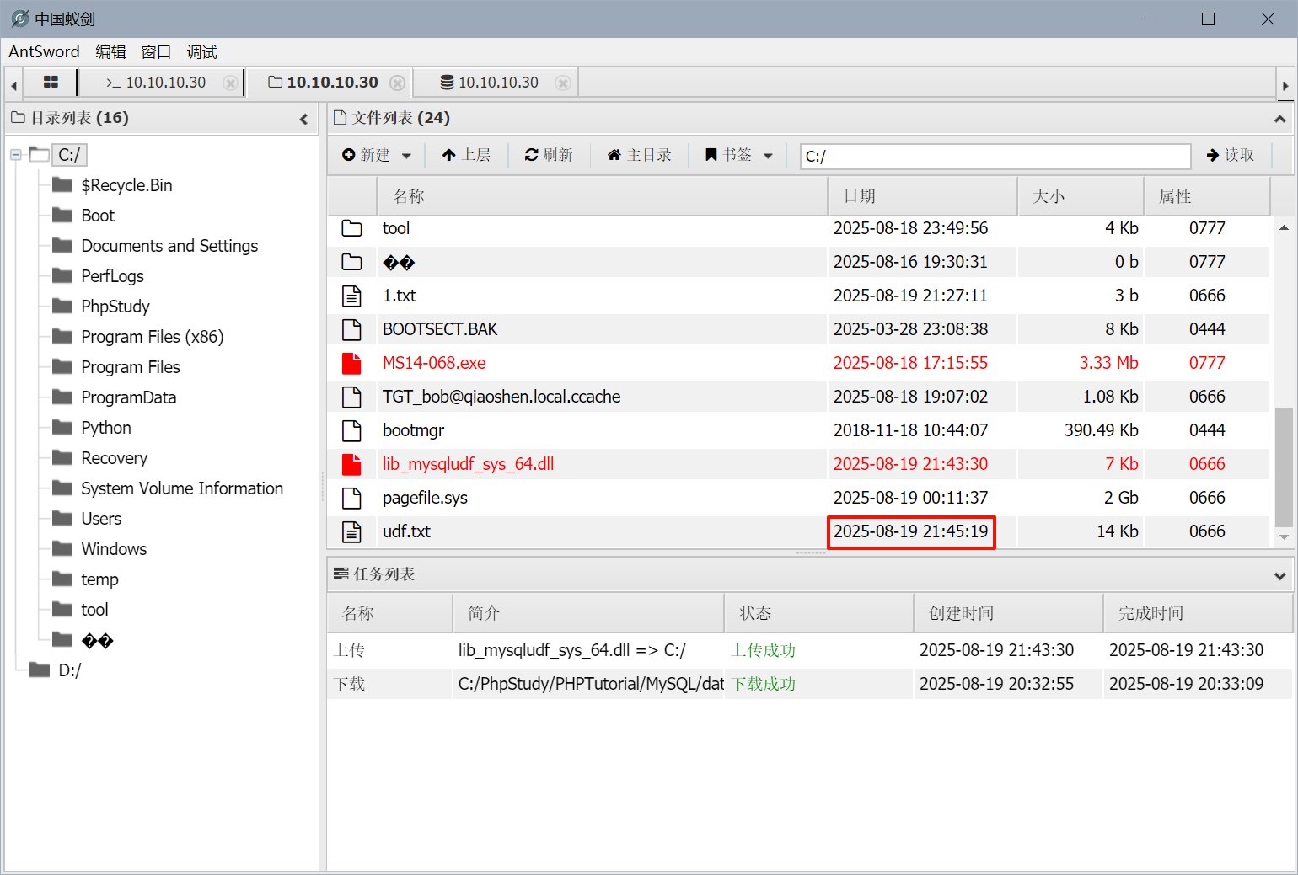1298x875 pixels.
Task: Click the path input field showing C:/
Action: click(x=995, y=156)
